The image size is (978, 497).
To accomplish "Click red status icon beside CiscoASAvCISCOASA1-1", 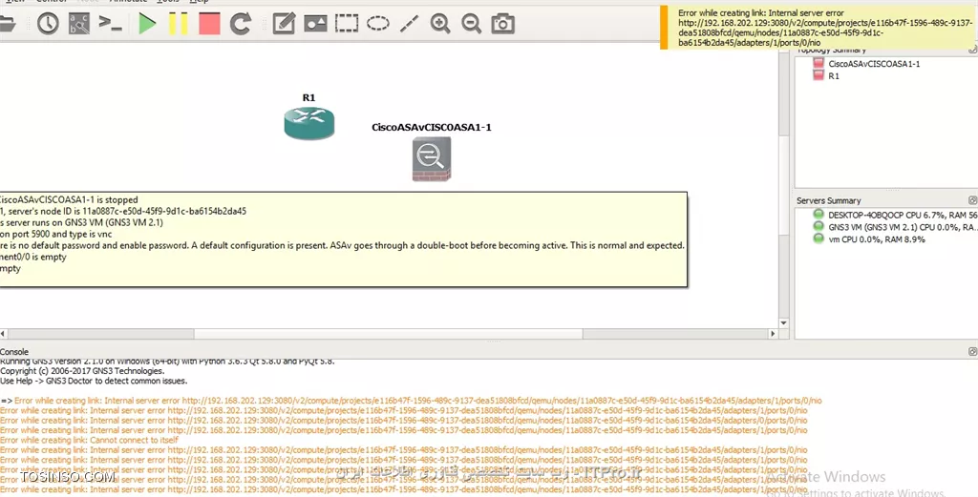I will [819, 63].
